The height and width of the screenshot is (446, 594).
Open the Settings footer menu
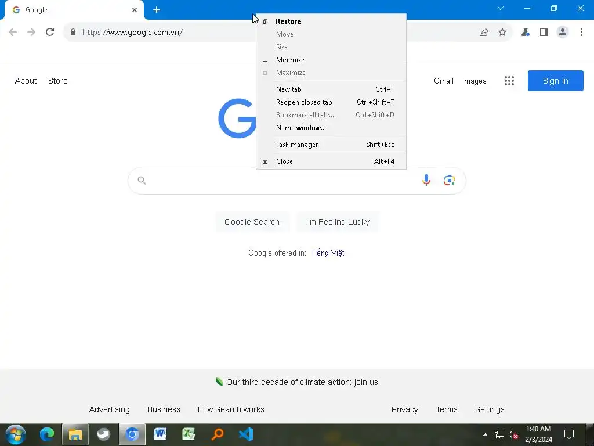click(490, 409)
